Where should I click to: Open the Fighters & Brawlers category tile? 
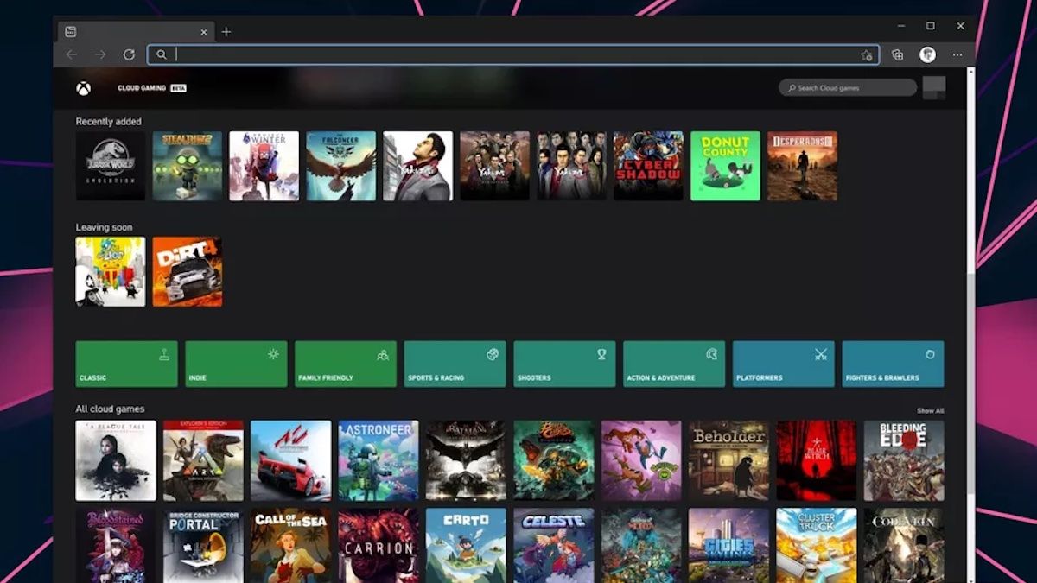point(894,364)
